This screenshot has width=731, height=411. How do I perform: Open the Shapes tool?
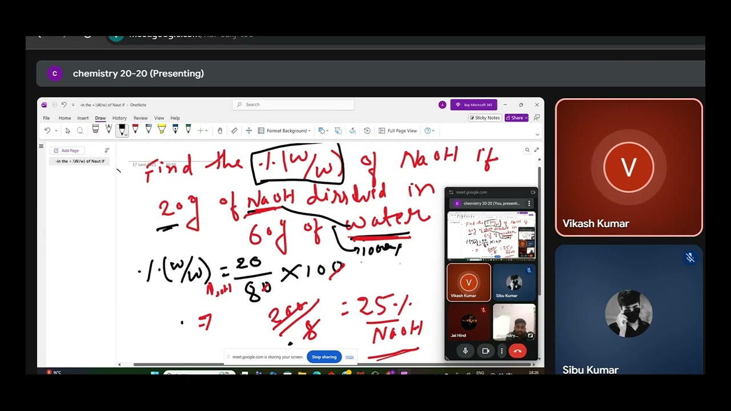tap(322, 131)
